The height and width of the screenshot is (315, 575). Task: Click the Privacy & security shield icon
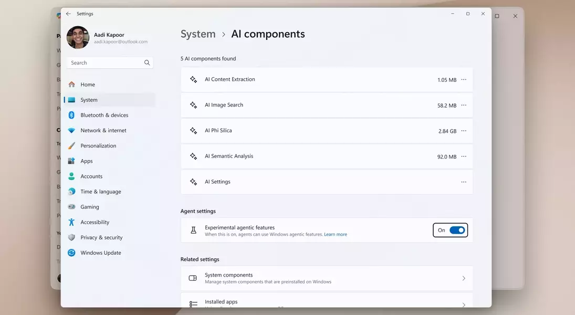[x=71, y=237]
